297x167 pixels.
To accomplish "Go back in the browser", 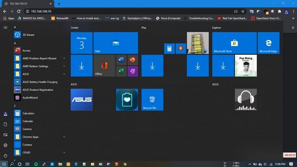I will pos(5,11).
